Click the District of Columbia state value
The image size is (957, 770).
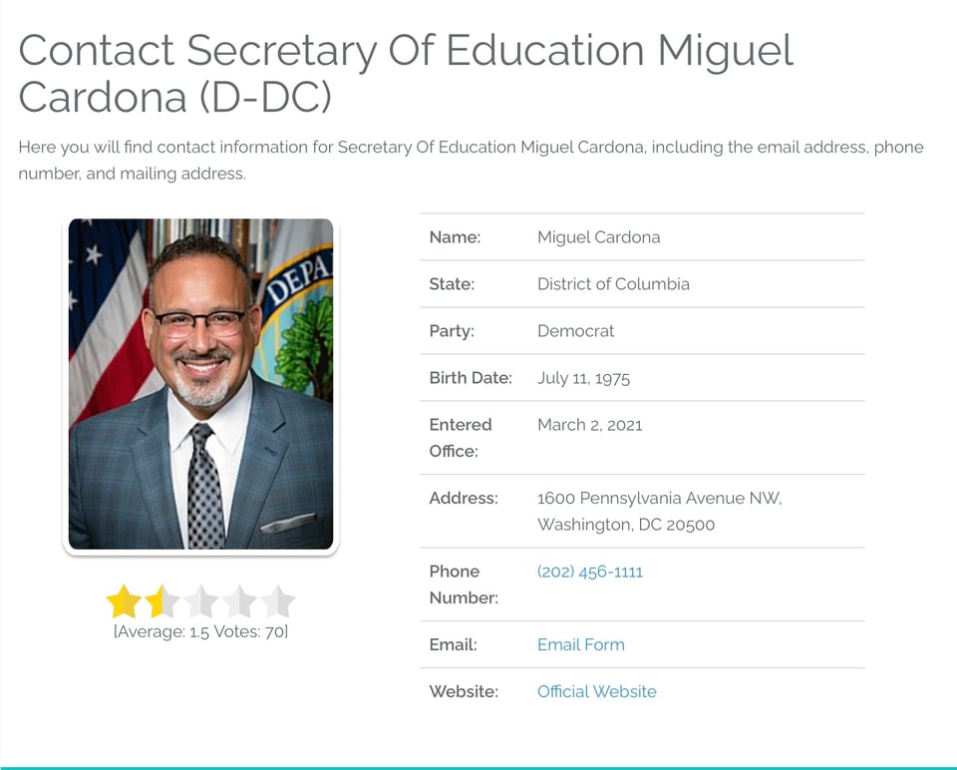[613, 284]
